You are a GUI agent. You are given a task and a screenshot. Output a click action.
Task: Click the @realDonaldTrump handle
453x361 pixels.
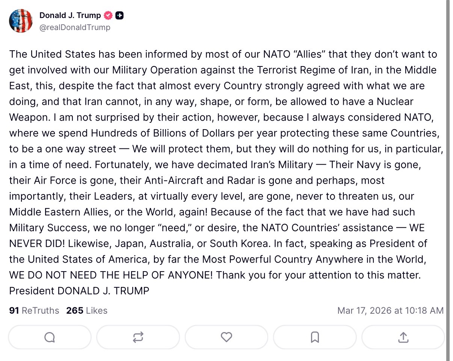pyautogui.click(x=75, y=27)
